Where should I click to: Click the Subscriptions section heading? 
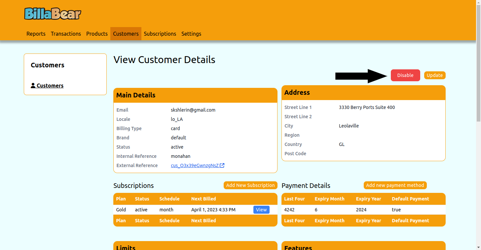click(x=133, y=186)
